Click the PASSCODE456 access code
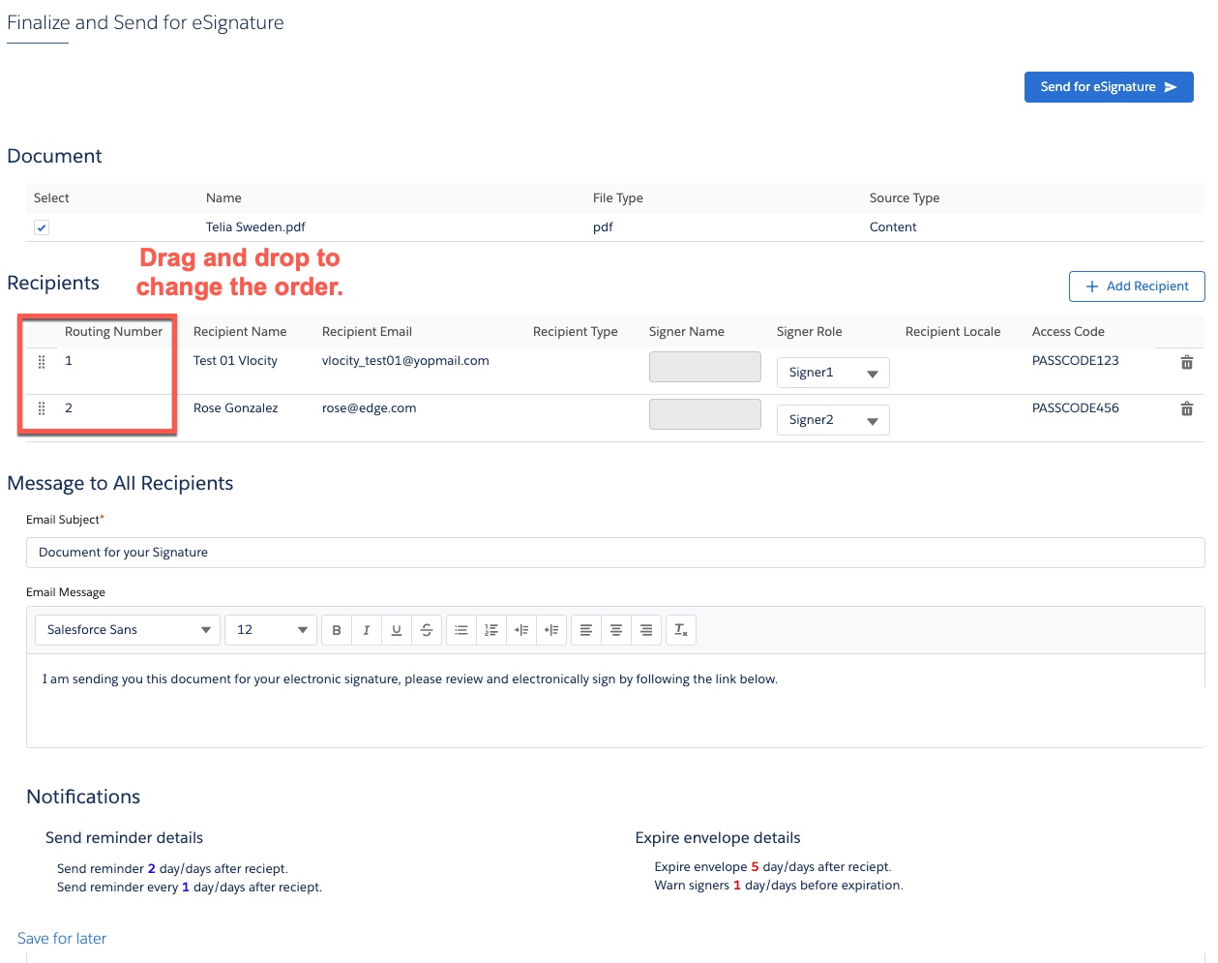 1075,408
